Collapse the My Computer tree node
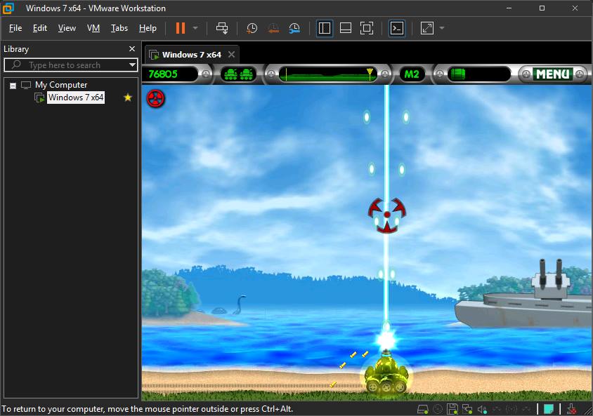 pyautogui.click(x=13, y=85)
